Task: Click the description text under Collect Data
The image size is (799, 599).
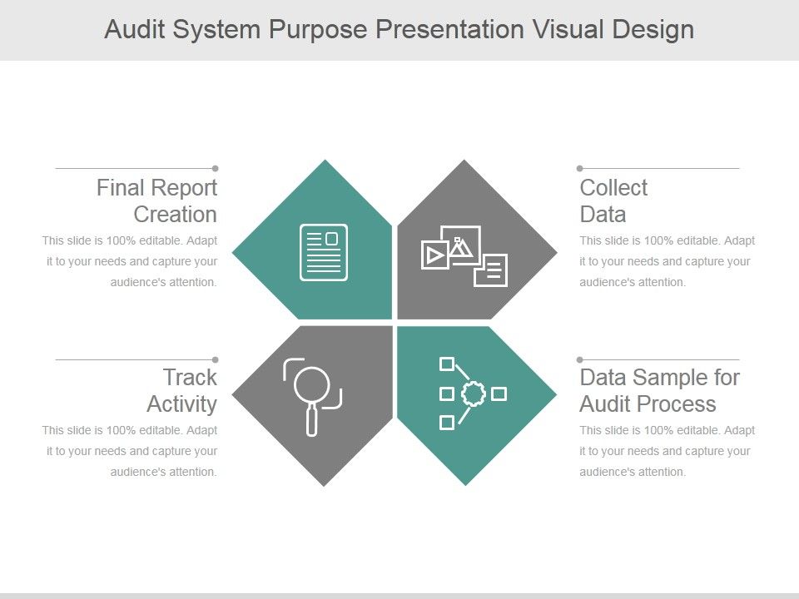Action: tap(667, 261)
